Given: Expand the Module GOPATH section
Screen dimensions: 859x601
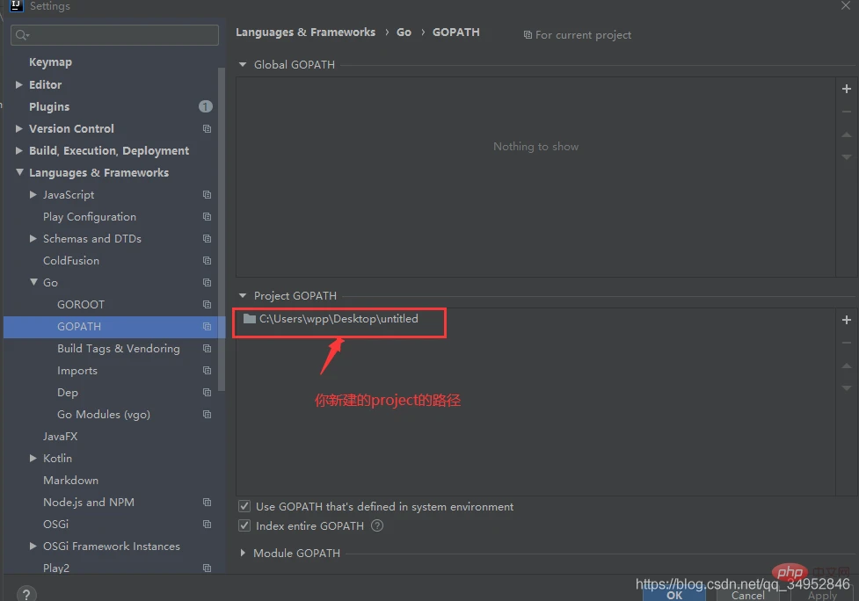Looking at the screenshot, I should click(243, 554).
